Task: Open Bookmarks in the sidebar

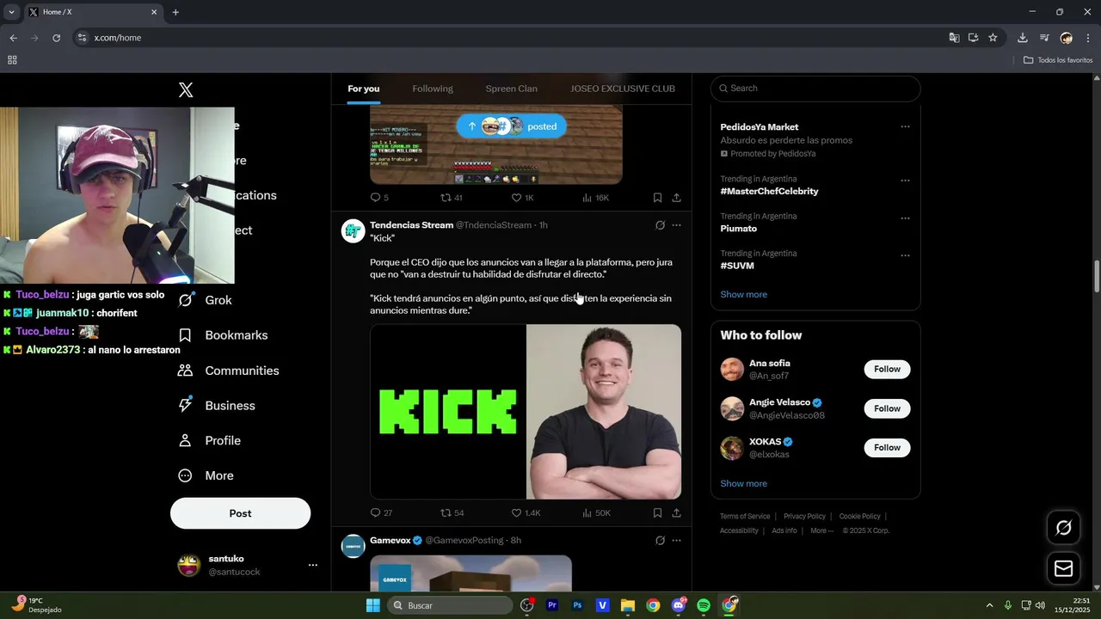Action: point(223,335)
